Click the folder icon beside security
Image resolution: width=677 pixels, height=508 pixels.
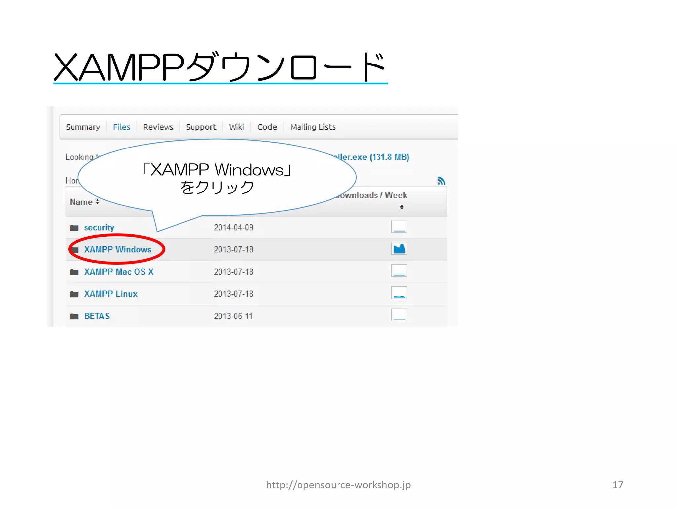click(x=74, y=228)
